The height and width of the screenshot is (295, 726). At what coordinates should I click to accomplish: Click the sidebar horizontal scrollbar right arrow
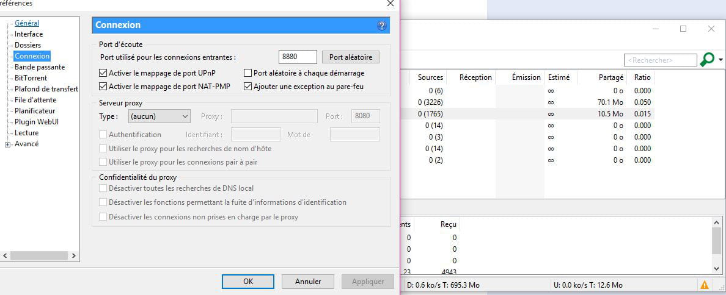[x=73, y=256]
